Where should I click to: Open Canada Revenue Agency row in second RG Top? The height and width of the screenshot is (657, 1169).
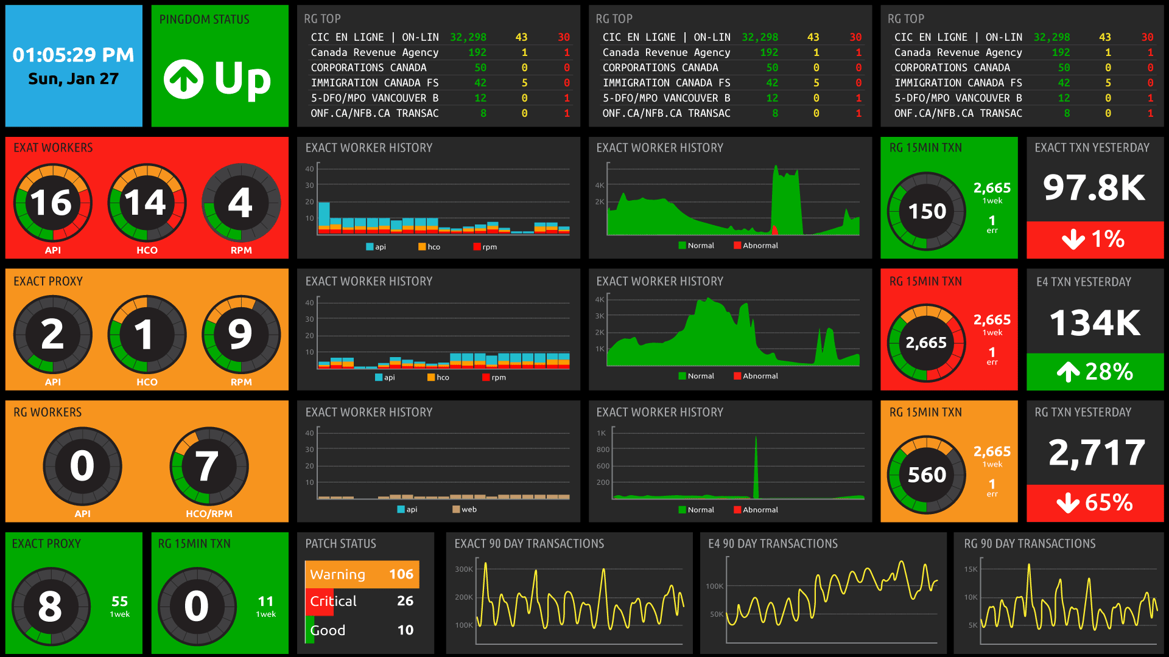click(x=666, y=52)
